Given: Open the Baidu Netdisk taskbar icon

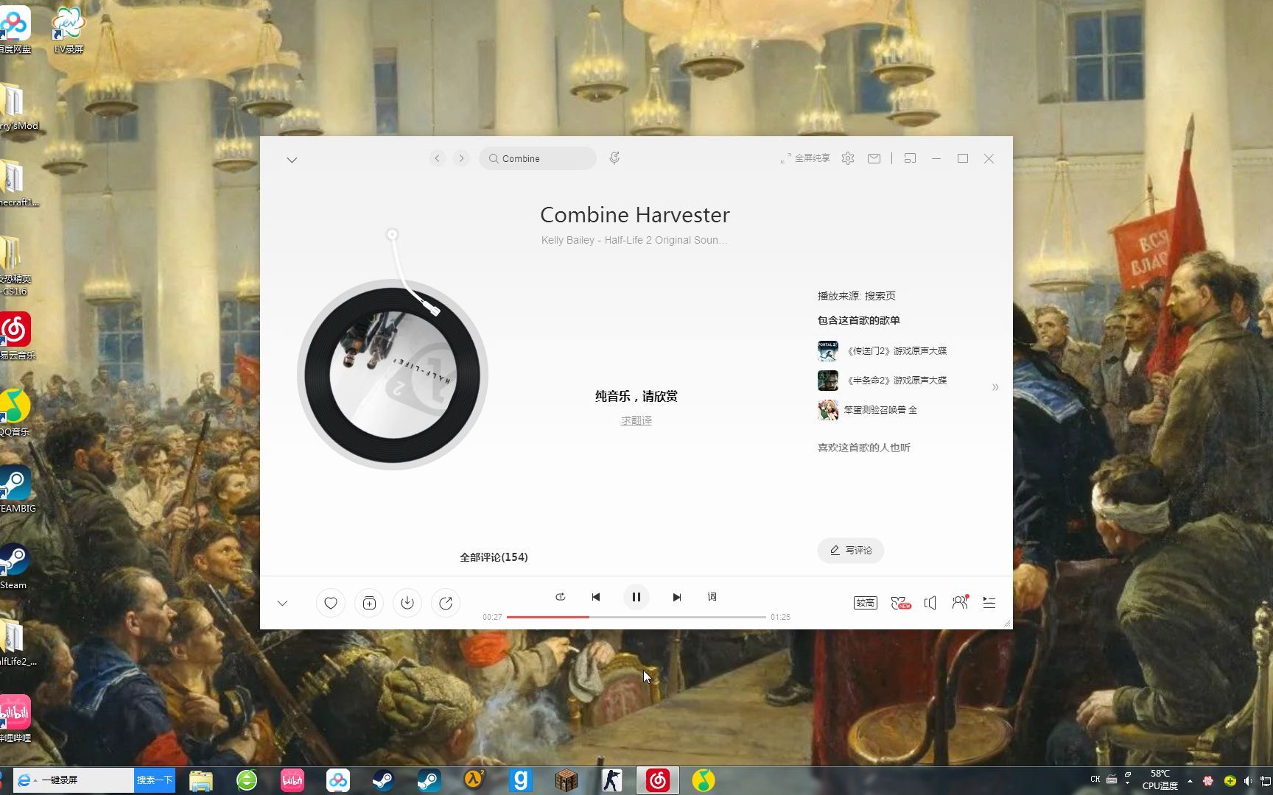Looking at the screenshot, I should tap(338, 780).
